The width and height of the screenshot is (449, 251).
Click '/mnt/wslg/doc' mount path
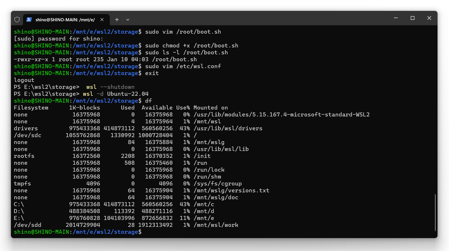click(216, 198)
